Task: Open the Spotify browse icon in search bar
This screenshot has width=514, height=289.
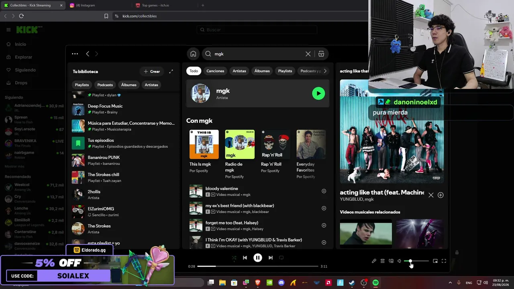Action: [x=321, y=54]
